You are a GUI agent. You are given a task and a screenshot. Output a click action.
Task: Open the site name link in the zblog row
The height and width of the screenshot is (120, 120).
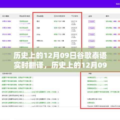pyautogui.click(x=24, y=34)
